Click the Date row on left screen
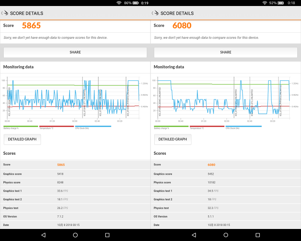The height and width of the screenshot is (241, 301). 75,225
